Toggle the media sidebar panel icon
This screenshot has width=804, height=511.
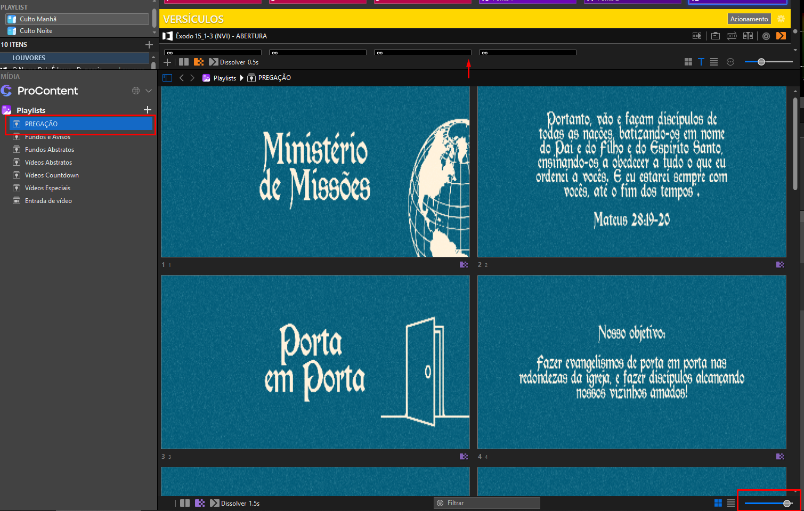coord(167,78)
